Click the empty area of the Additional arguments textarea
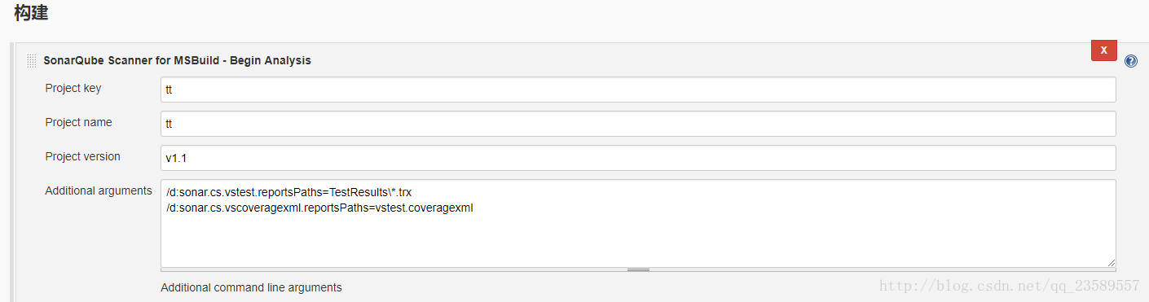Viewport: 1149px width, 302px height. click(638, 240)
